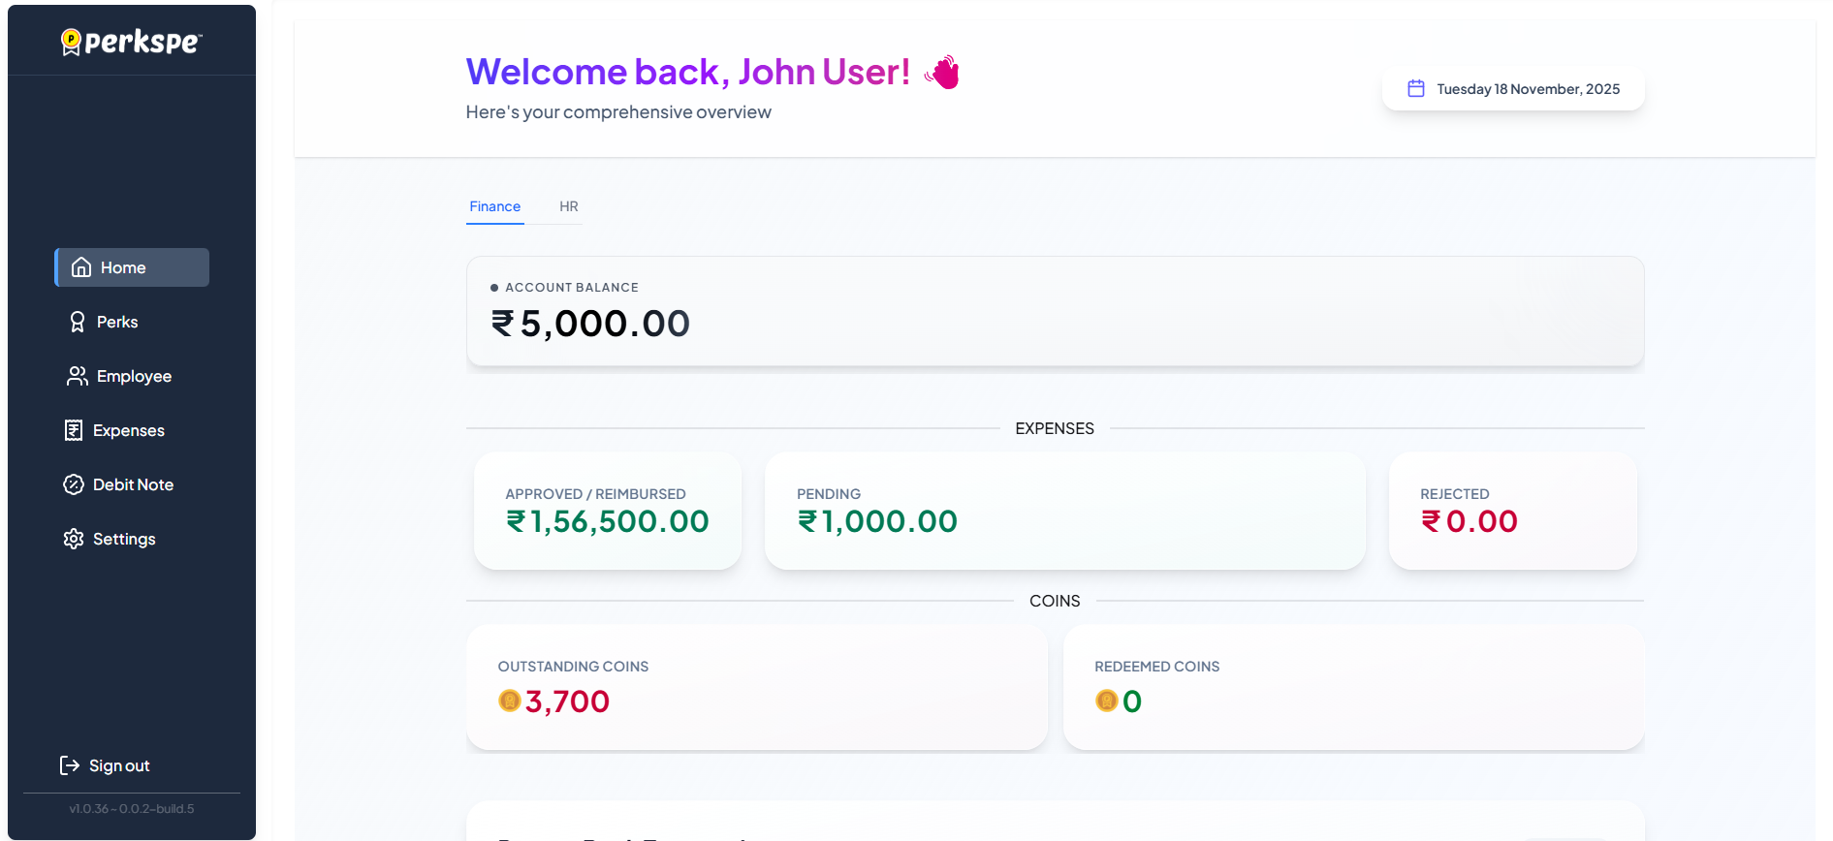Click the Tuesday 18 November date button
The width and height of the screenshot is (1833, 841).
coord(1513,89)
